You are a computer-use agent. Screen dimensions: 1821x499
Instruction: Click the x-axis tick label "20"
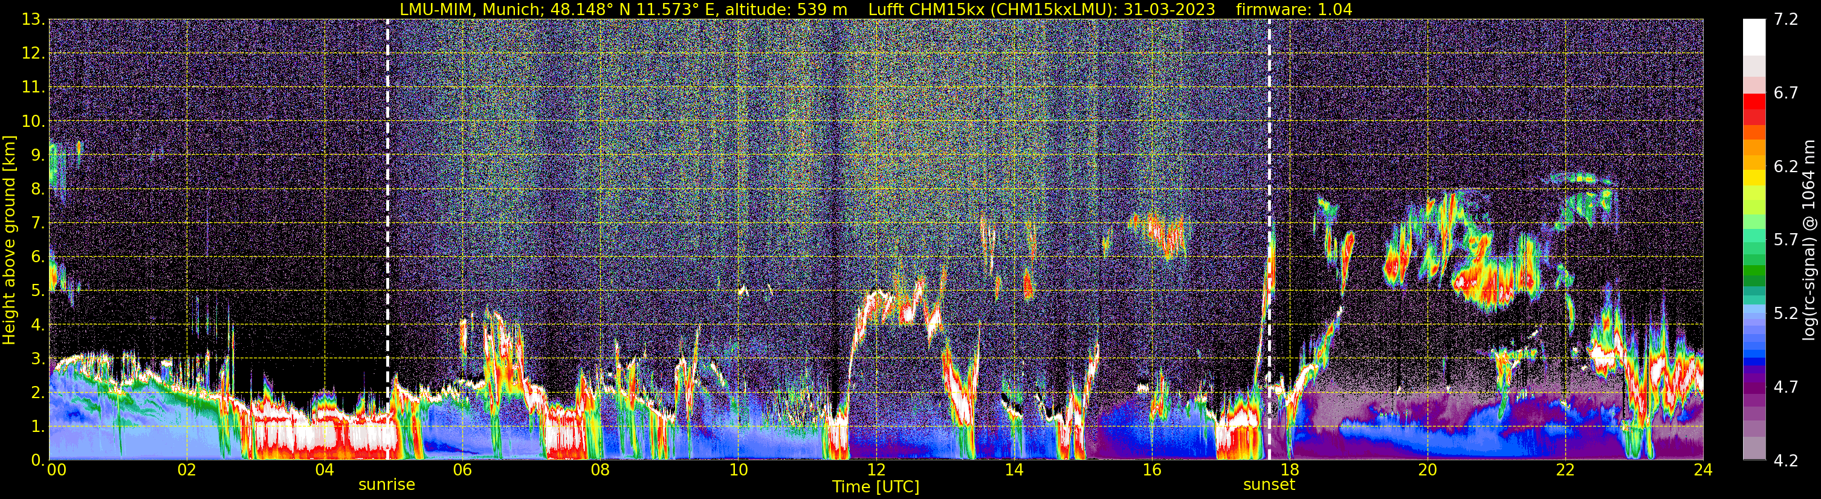point(1428,471)
